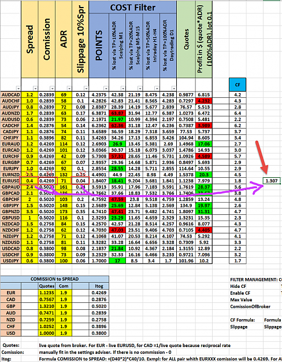Open the filter arrow under TP=100%ADR Daytrading D1
Viewport: 282px width, 362px height.
click(x=174, y=89)
